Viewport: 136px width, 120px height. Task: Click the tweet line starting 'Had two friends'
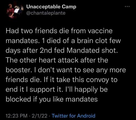point(59,31)
